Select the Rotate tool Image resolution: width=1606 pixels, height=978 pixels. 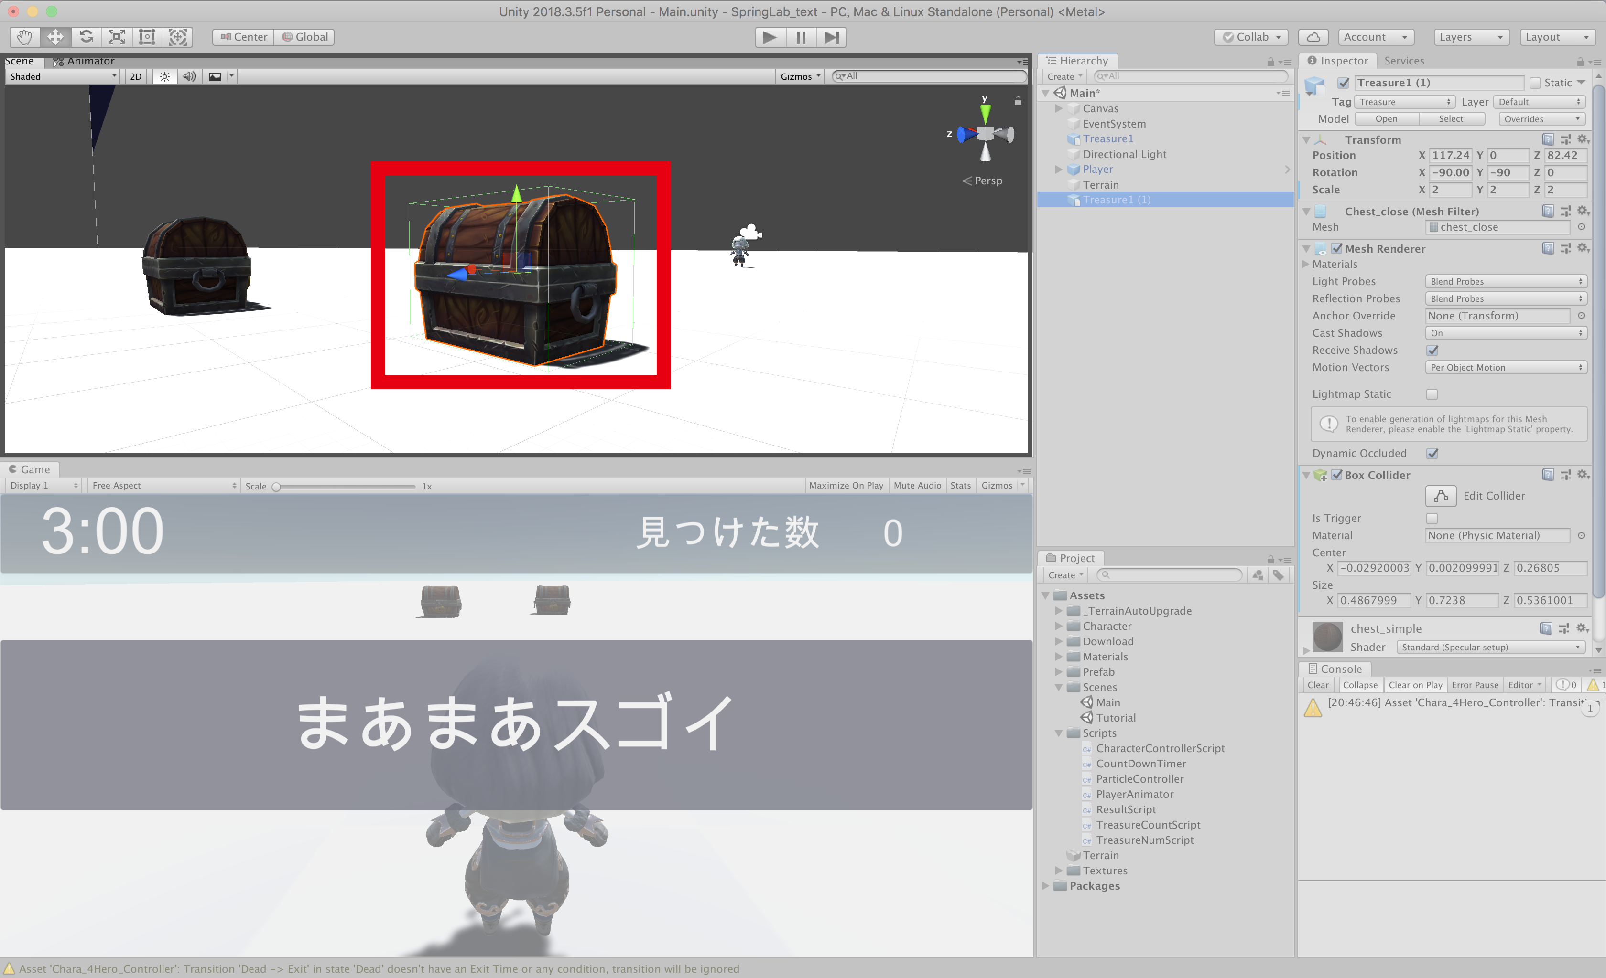pyautogui.click(x=86, y=37)
